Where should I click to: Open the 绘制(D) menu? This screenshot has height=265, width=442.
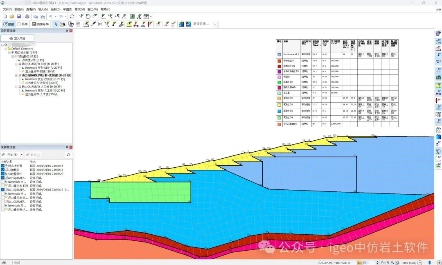[x=56, y=9]
